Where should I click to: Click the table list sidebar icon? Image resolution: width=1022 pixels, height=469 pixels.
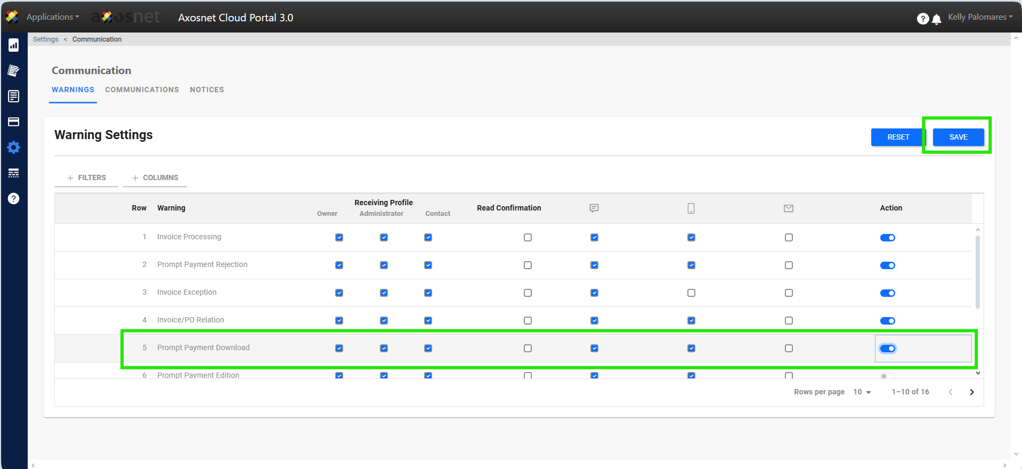coord(14,173)
